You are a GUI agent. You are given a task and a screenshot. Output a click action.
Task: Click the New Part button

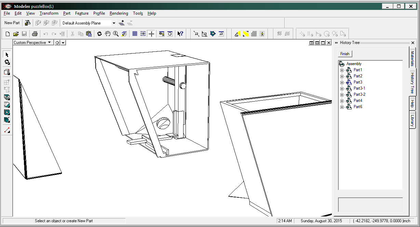coord(12,23)
